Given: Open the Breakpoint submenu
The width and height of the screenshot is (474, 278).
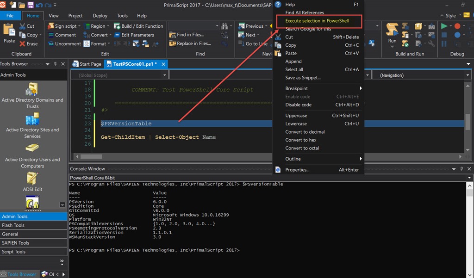Looking at the screenshot, I should pyautogui.click(x=318, y=88).
